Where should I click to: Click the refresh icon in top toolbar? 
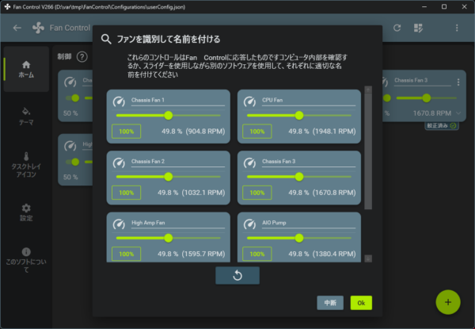397,28
